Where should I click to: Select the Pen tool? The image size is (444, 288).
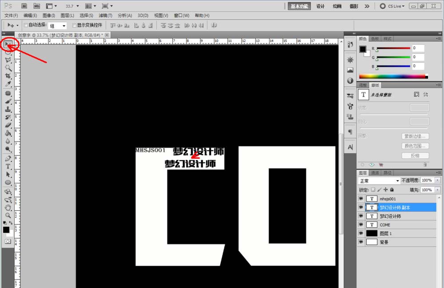(x=8, y=158)
